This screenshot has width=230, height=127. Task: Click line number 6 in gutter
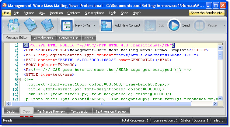pos(16,70)
